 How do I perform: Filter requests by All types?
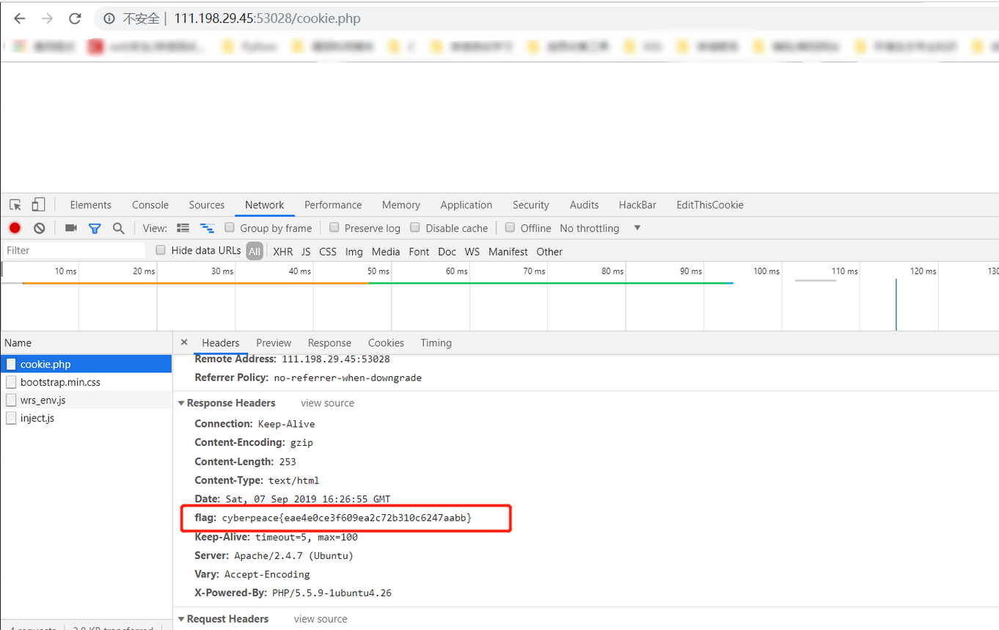pos(255,251)
